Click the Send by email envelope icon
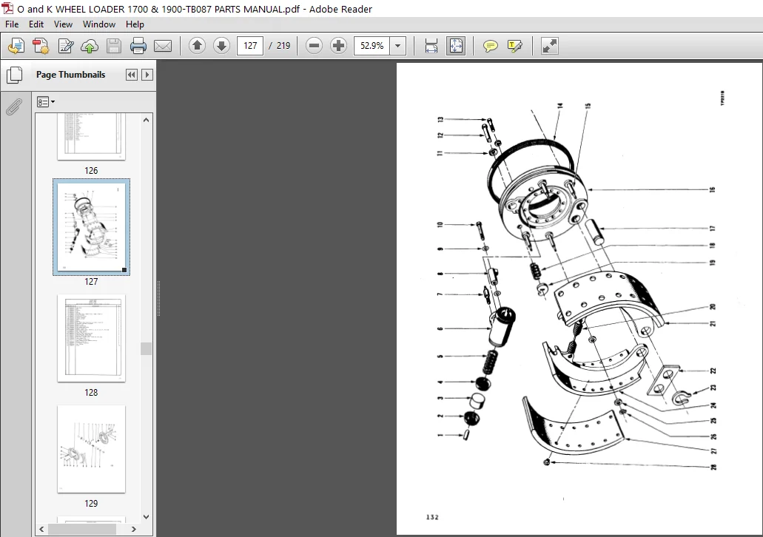 [163, 46]
